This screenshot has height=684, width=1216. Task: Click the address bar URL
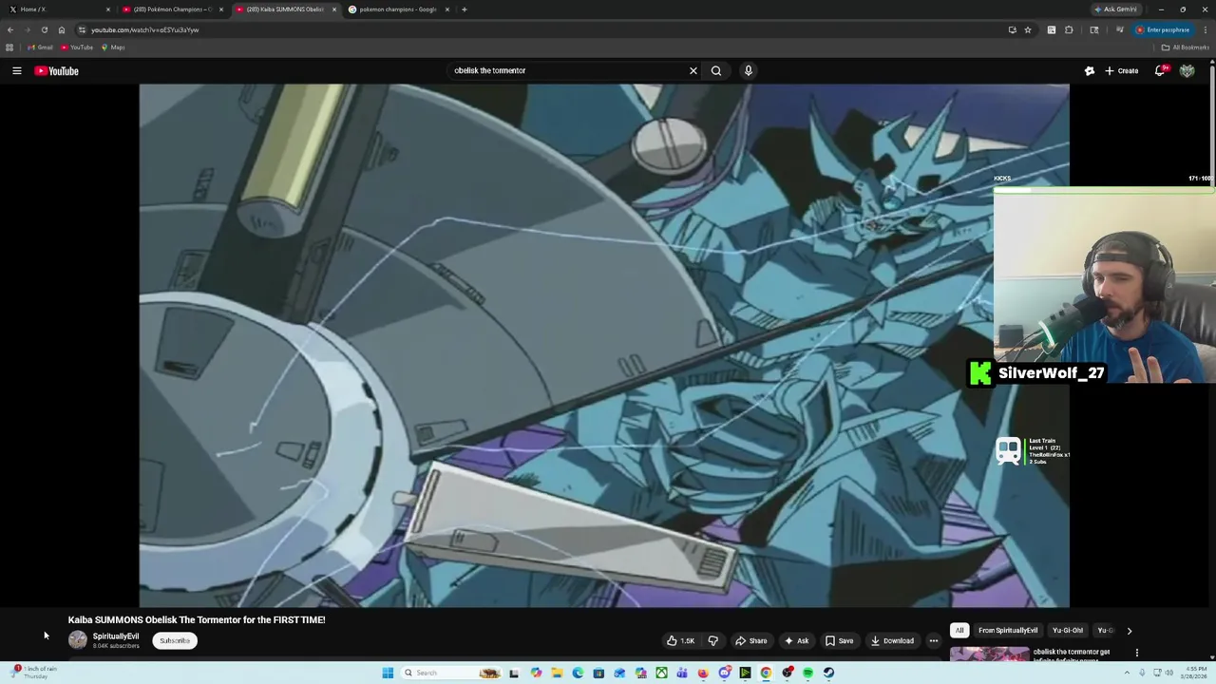[x=145, y=29]
